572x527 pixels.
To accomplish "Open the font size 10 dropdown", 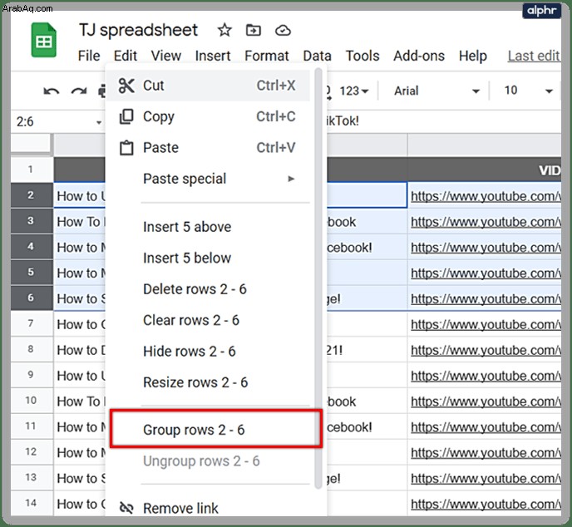I will [x=528, y=91].
